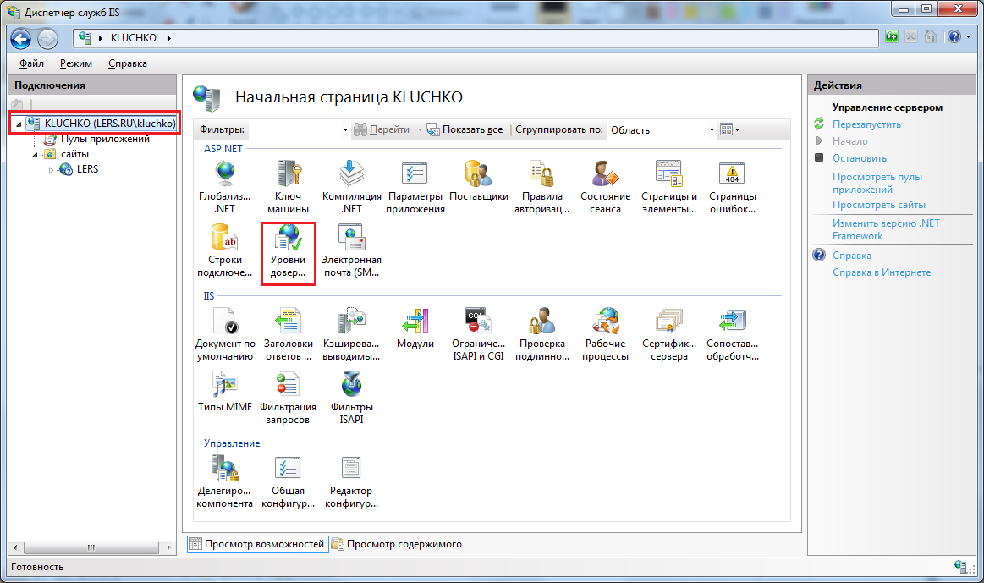The height and width of the screenshot is (583, 984).
Task: Switch to Просмотр возможностей tab
Action: [258, 544]
